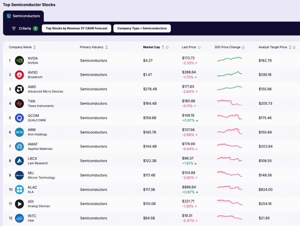This screenshot has height=226, width=300.
Task: Click the NVIDIA company logo
Action: coord(19,60)
